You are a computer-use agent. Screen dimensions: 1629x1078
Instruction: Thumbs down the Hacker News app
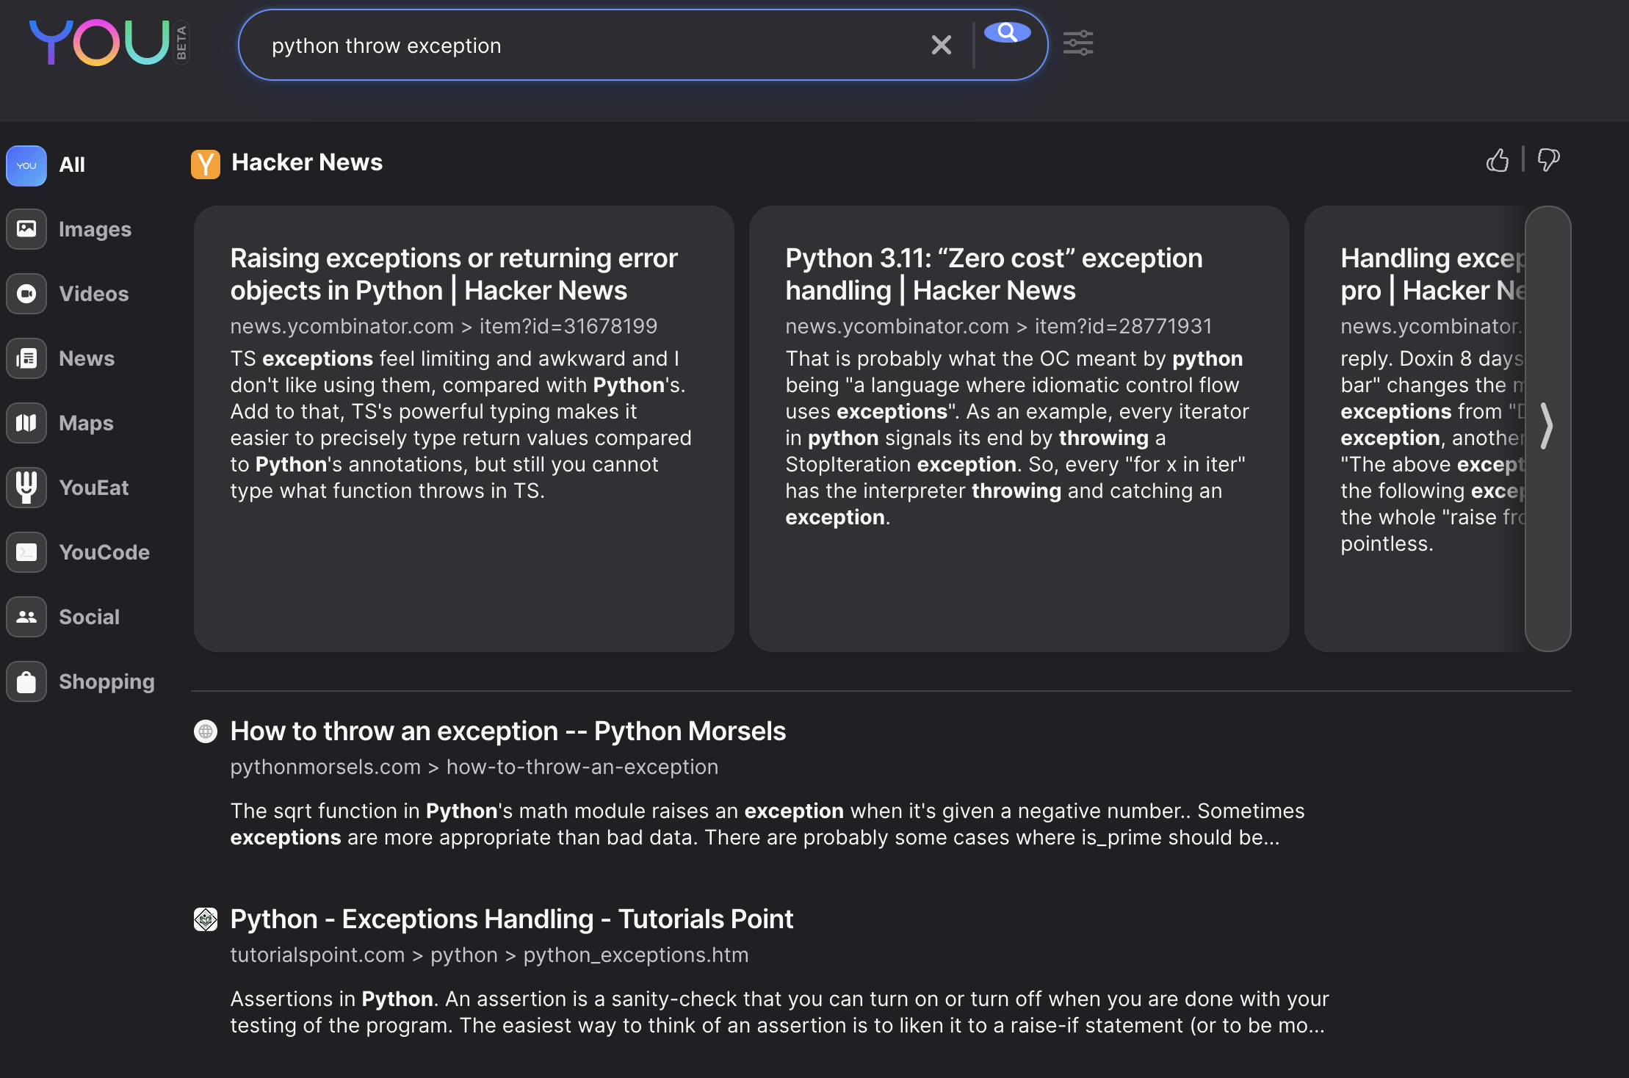point(1548,160)
